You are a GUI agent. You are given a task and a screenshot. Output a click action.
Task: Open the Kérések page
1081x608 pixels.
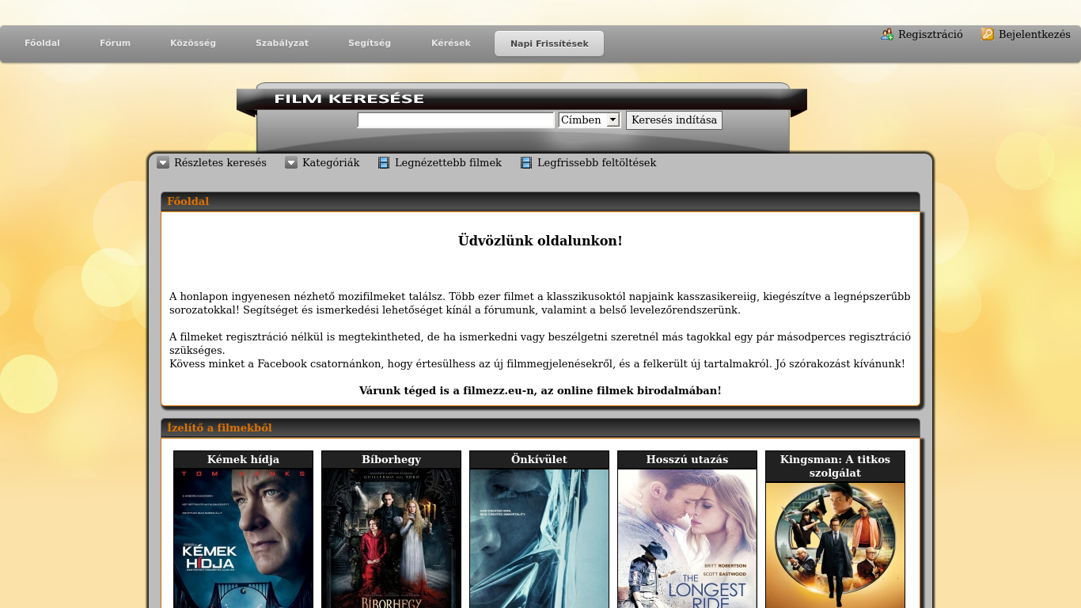450,43
